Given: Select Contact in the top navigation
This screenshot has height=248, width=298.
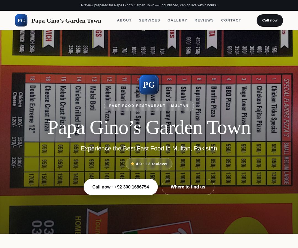Looking at the screenshot, I should click(231, 20).
